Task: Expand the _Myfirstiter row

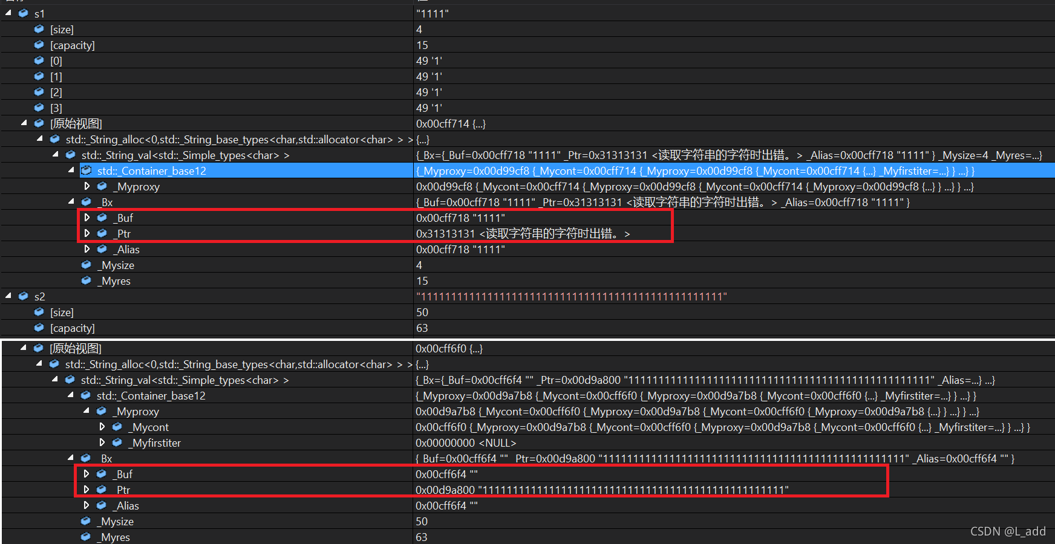Action: pos(102,442)
